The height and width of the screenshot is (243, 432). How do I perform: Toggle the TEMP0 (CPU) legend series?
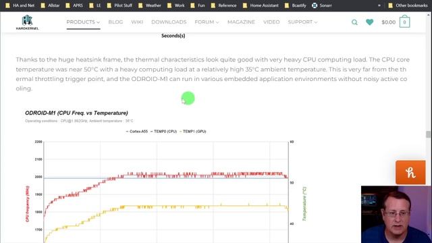pyautogui.click(x=163, y=132)
